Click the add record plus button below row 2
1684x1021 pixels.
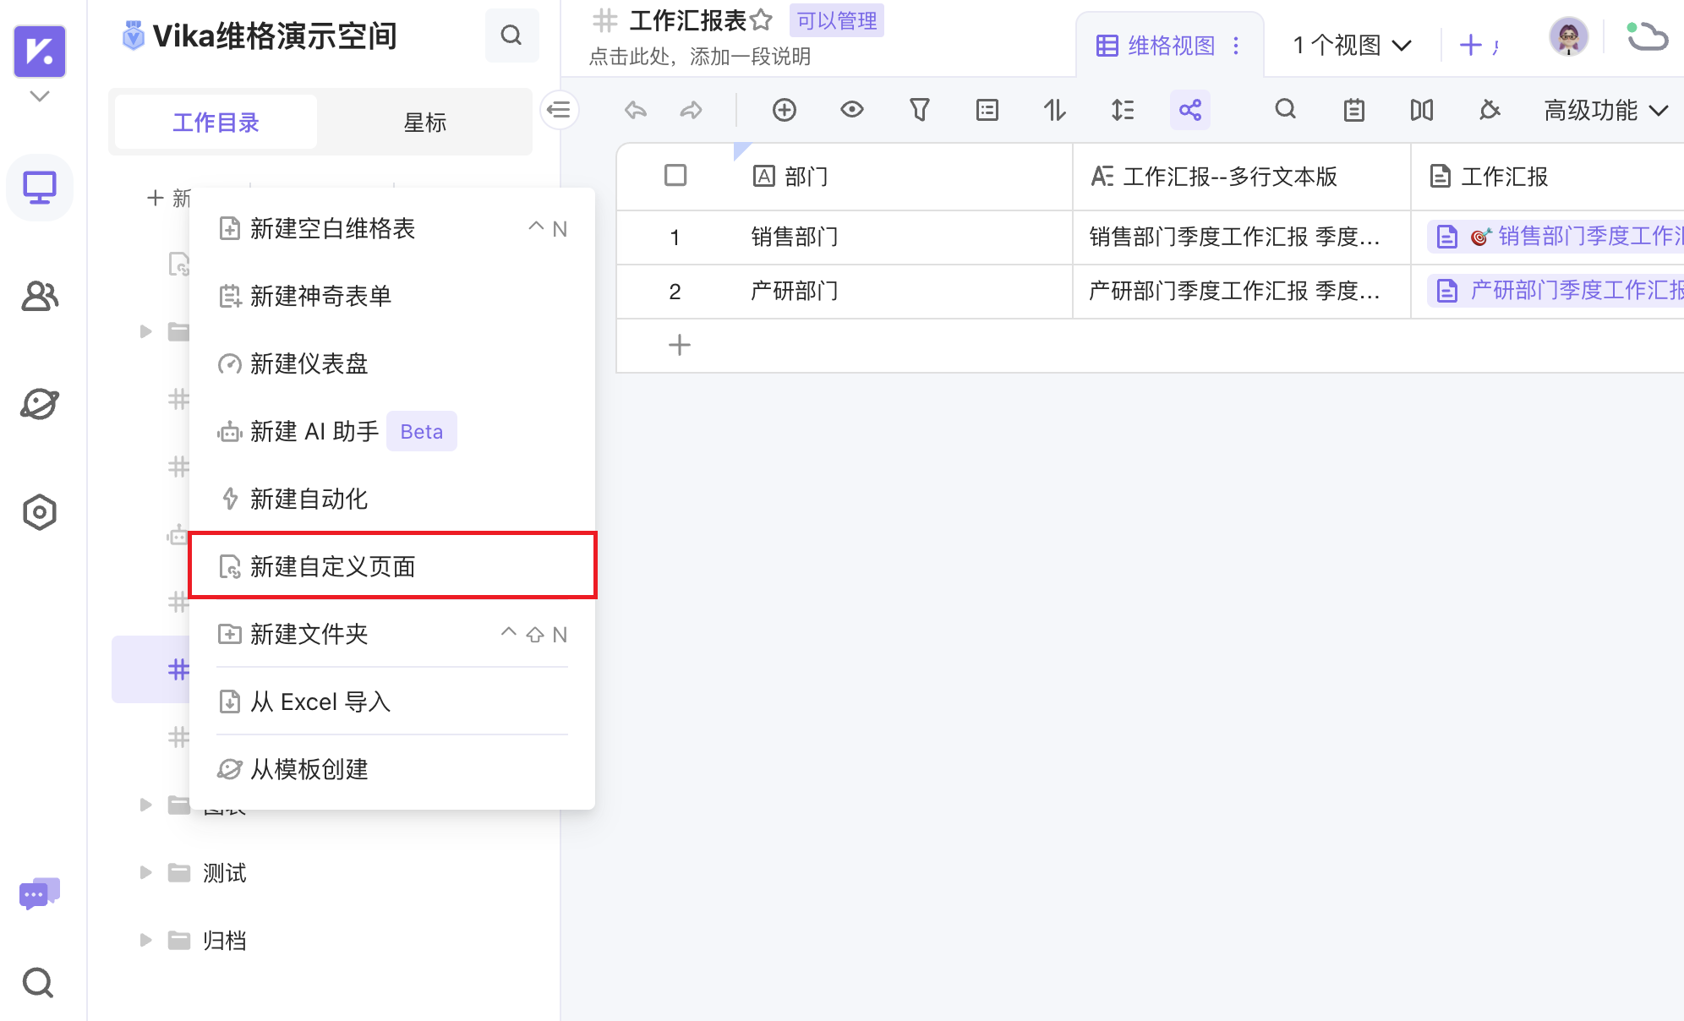point(680,345)
